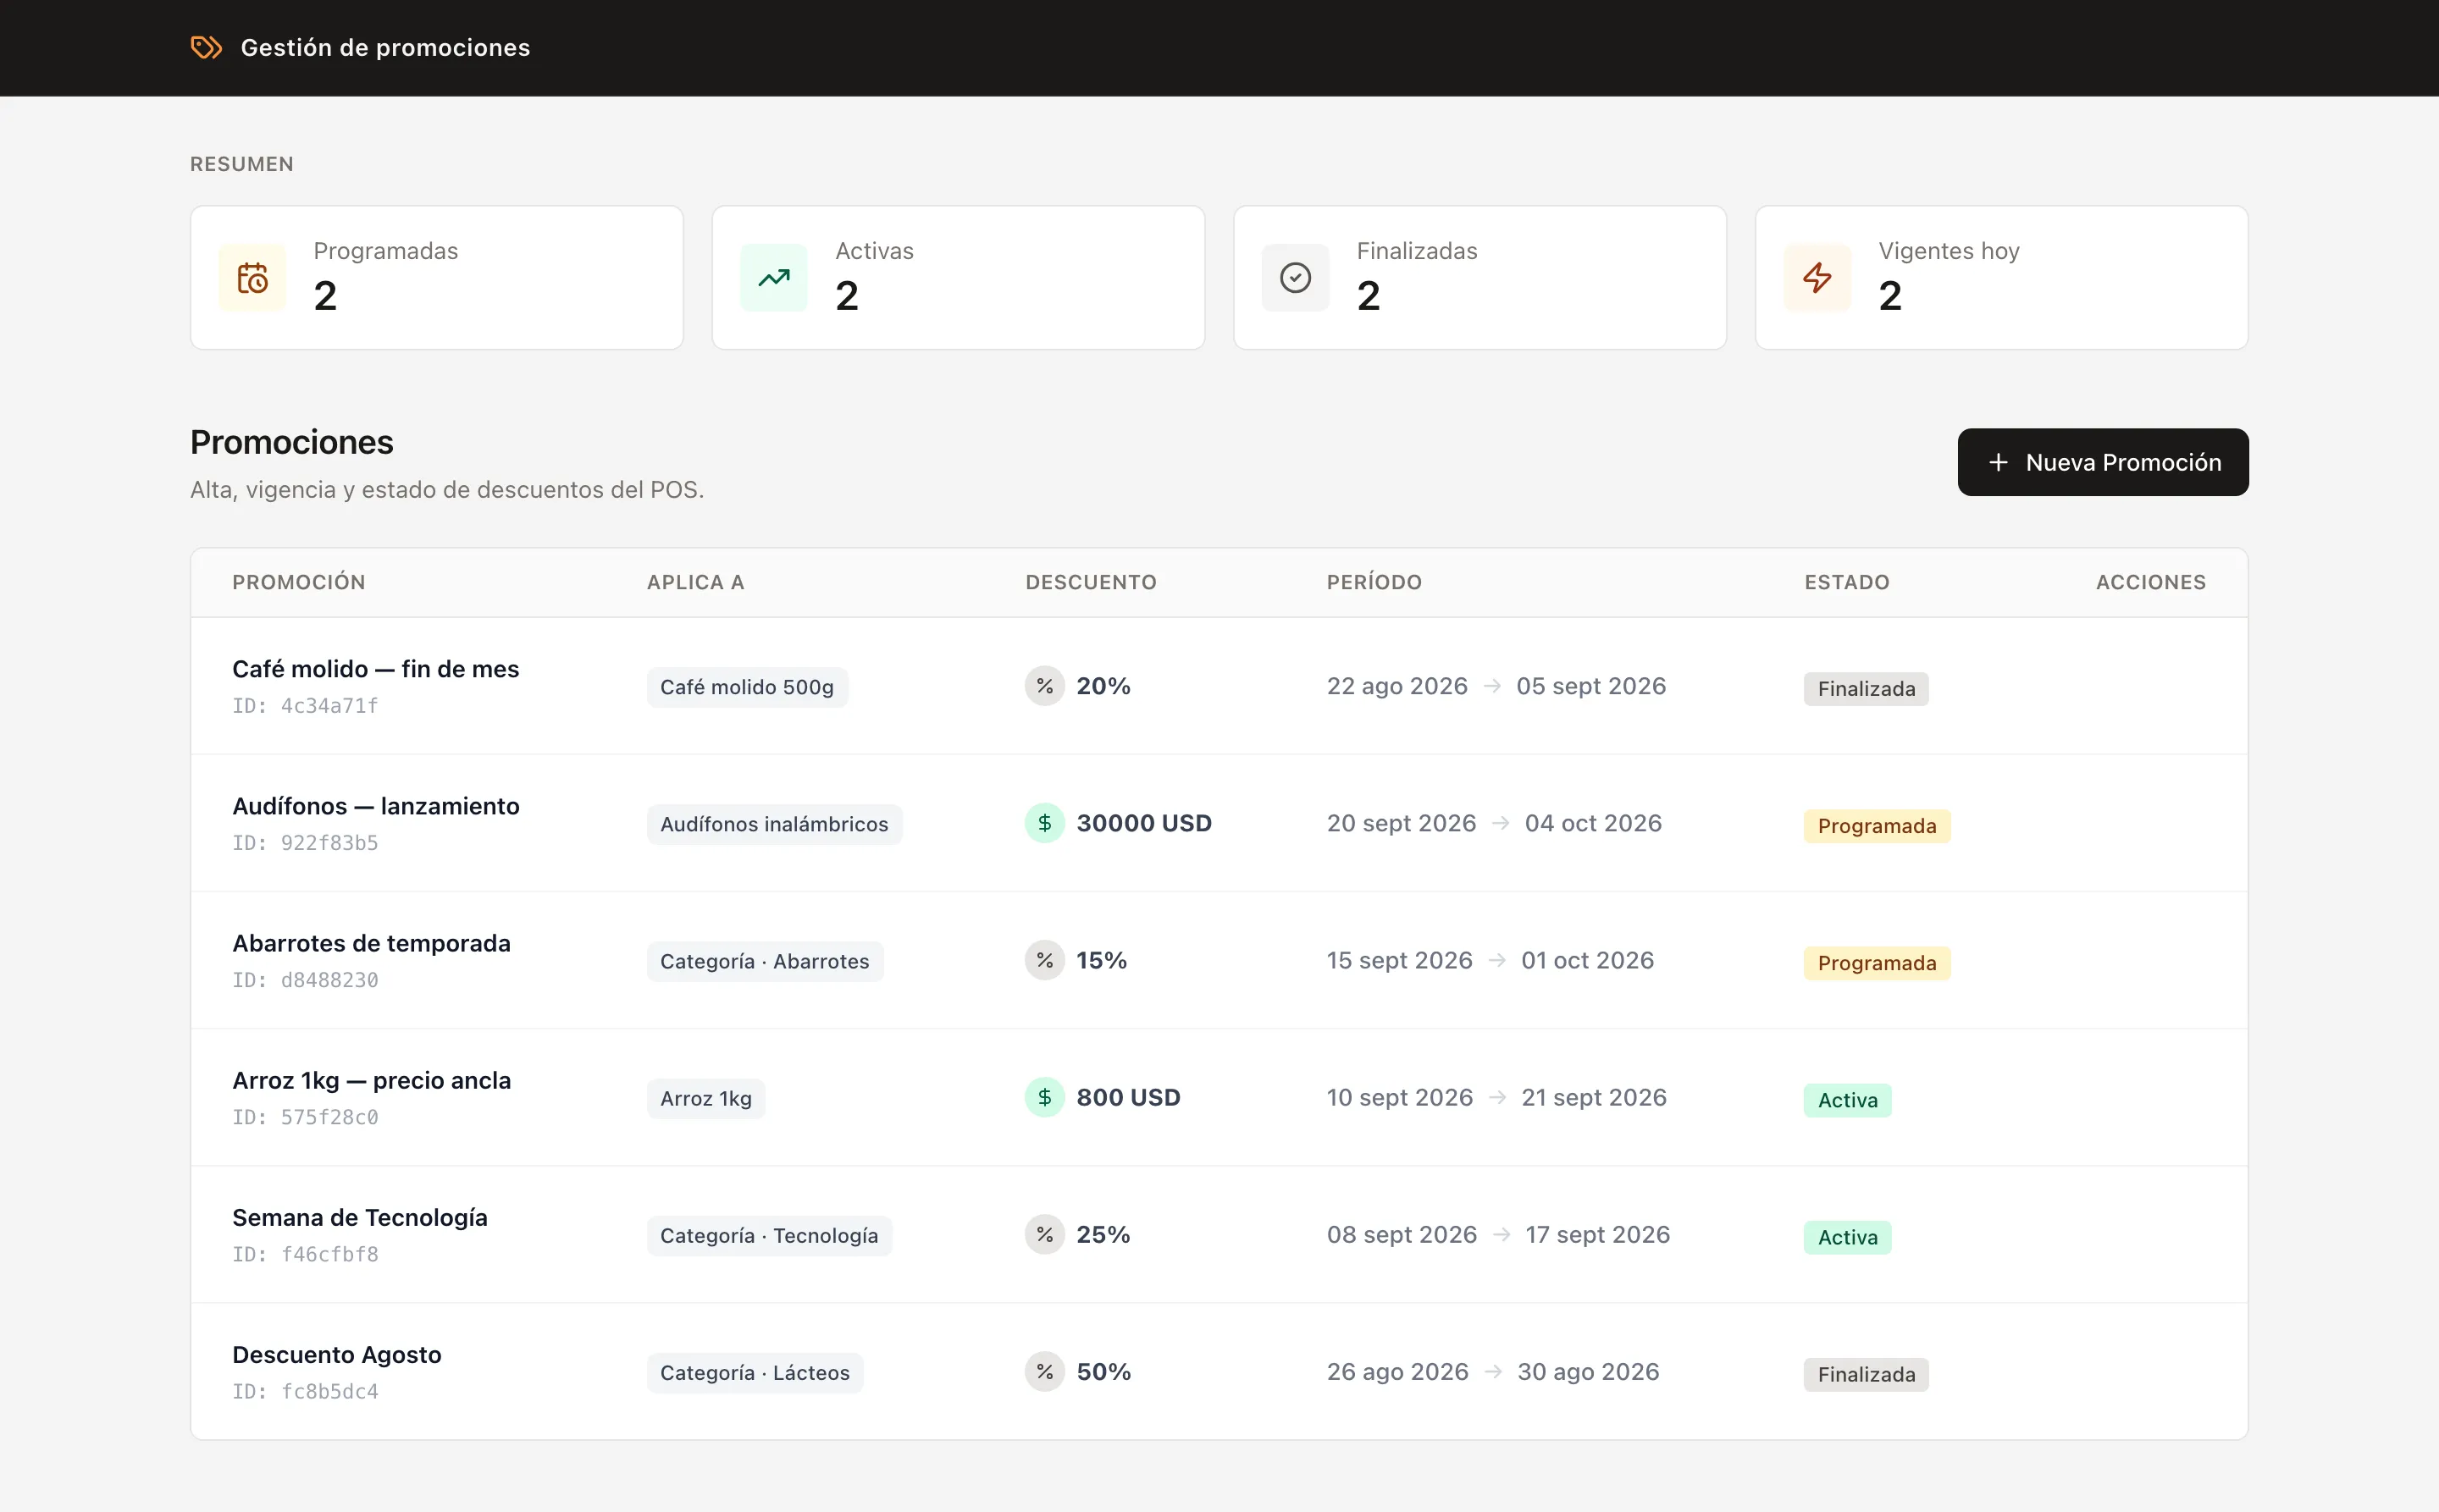Click the Categoría · Tecnología tag
This screenshot has width=2439, height=1512.
pyautogui.click(x=769, y=1235)
